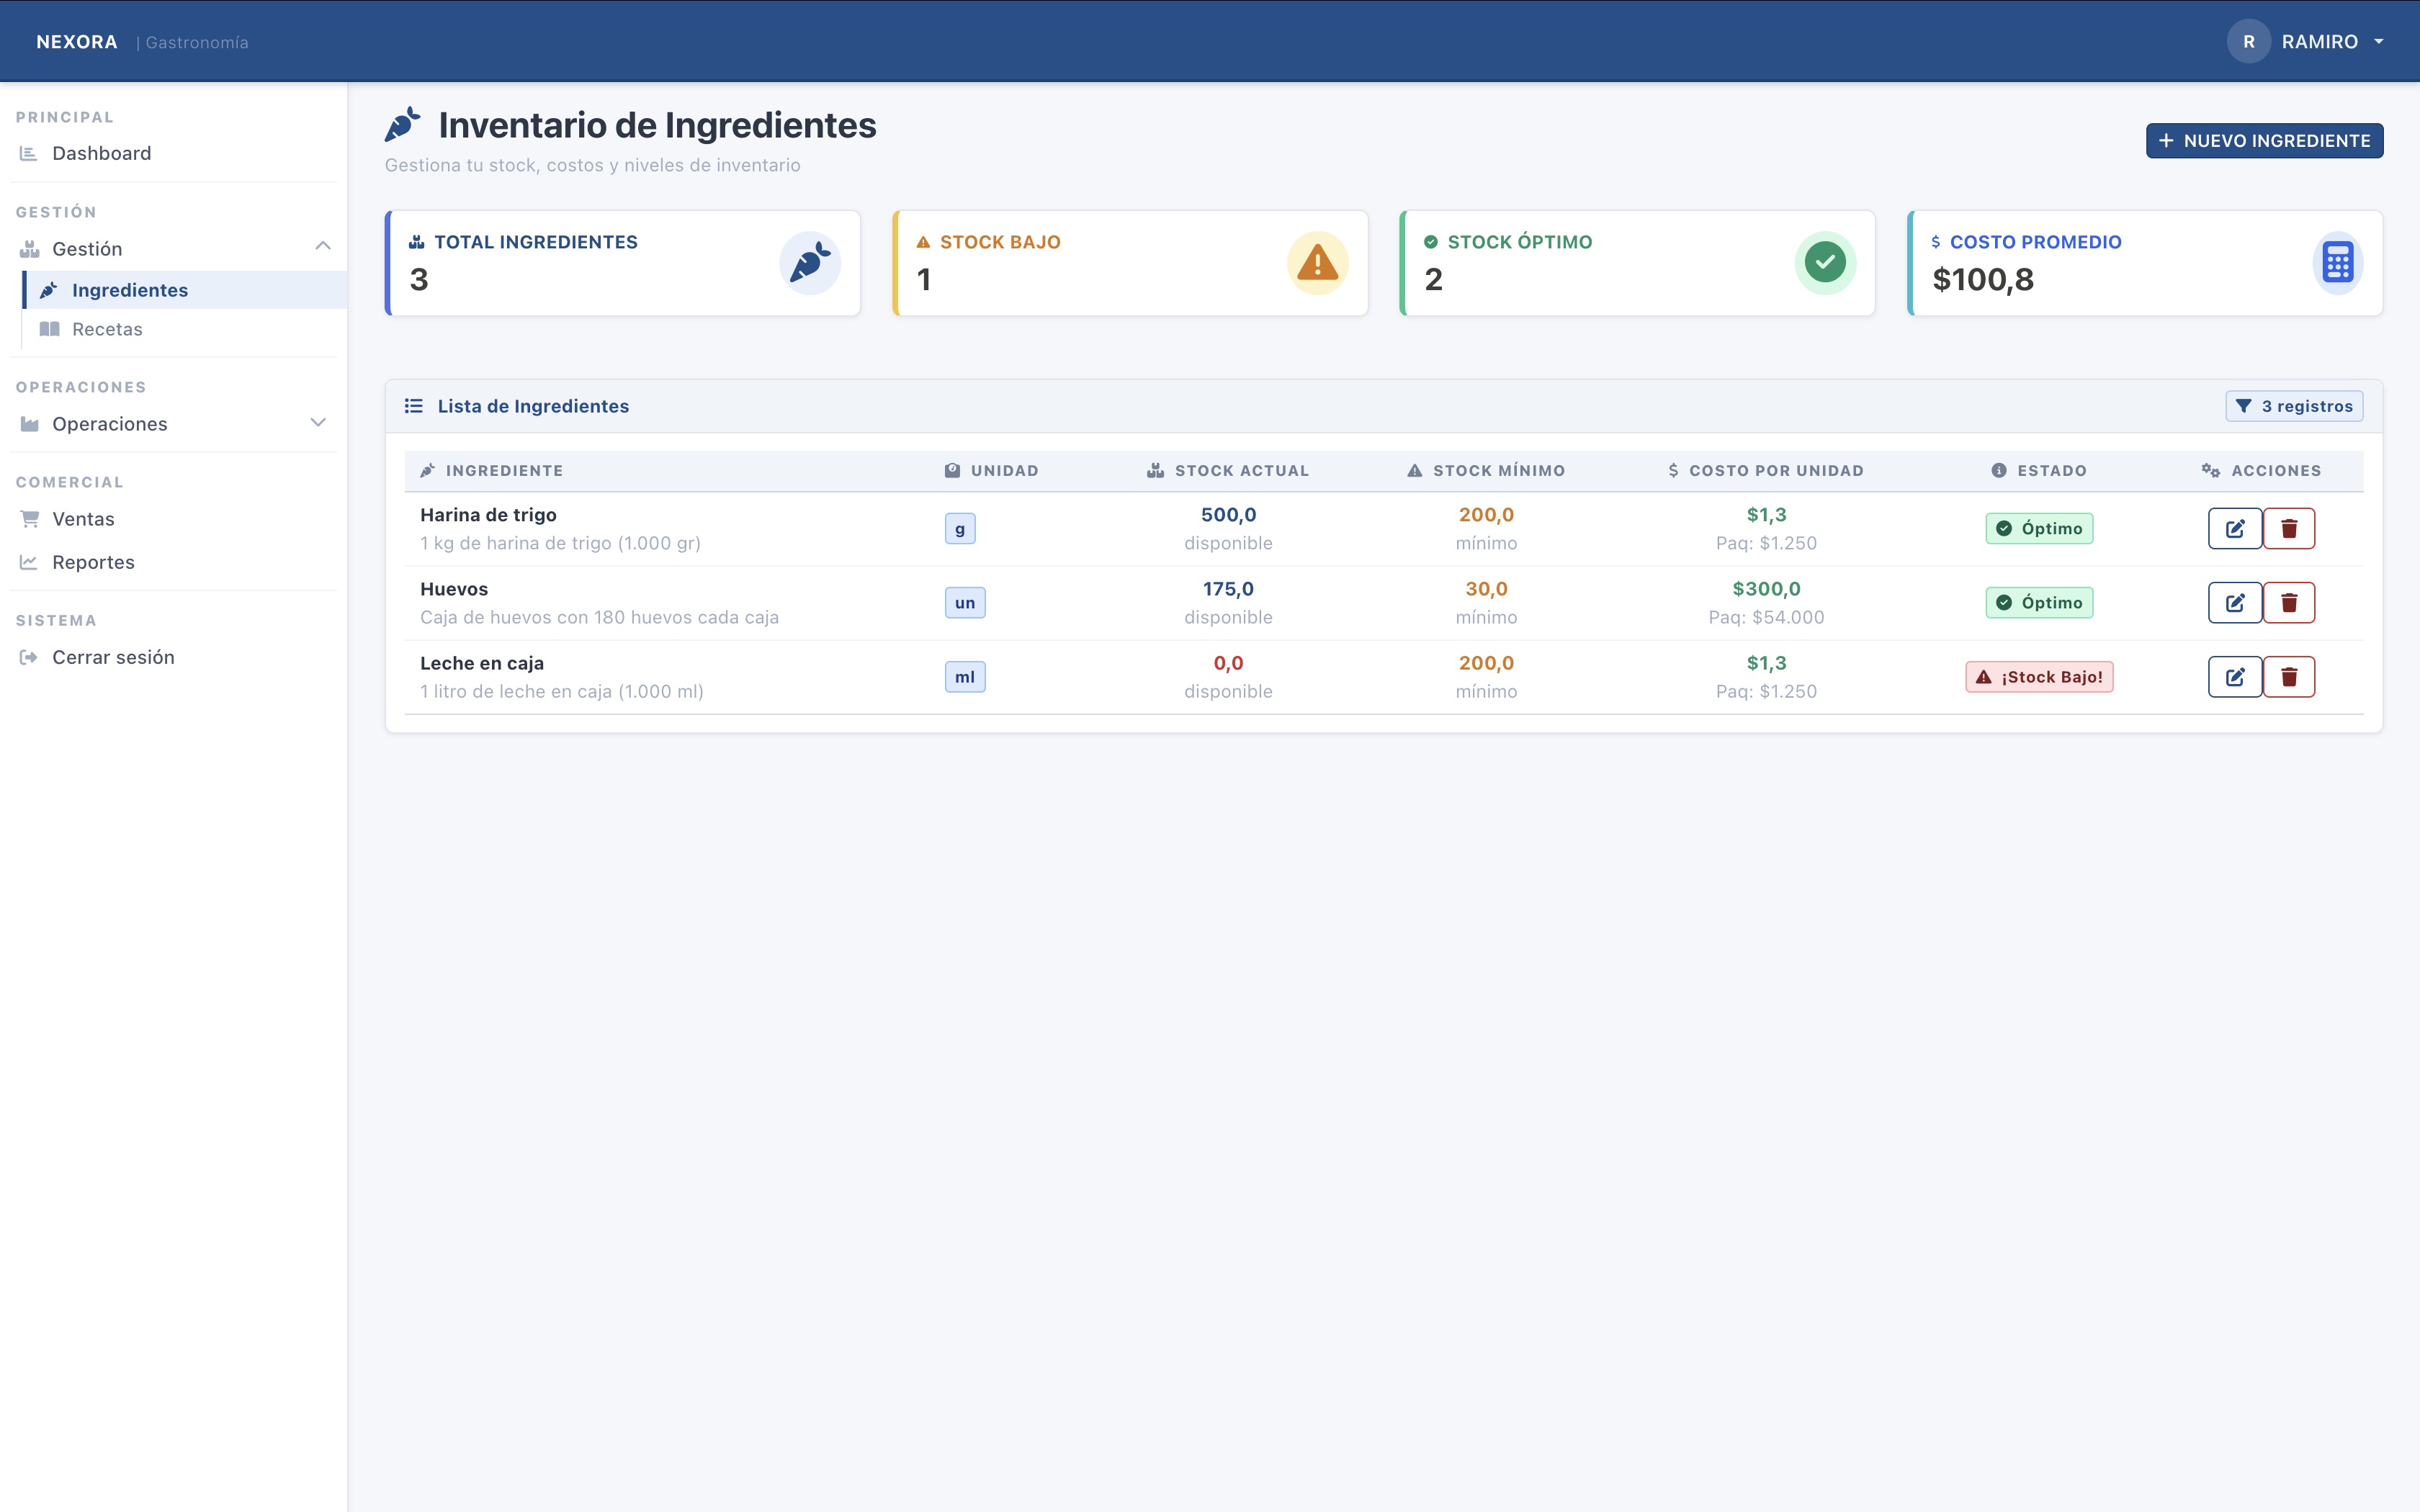Click the 3 registros filter badge

2294,406
